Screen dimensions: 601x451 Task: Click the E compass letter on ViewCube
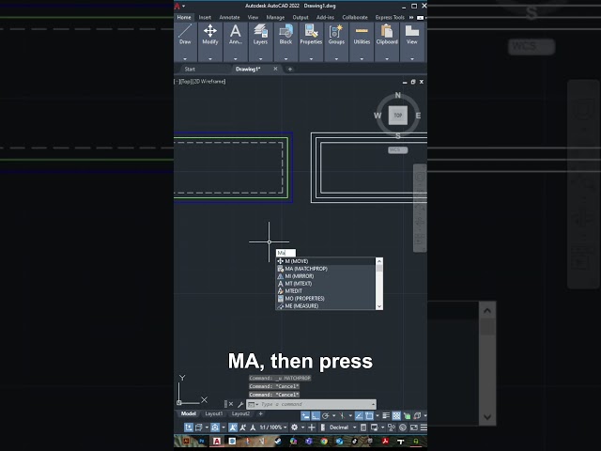418,116
